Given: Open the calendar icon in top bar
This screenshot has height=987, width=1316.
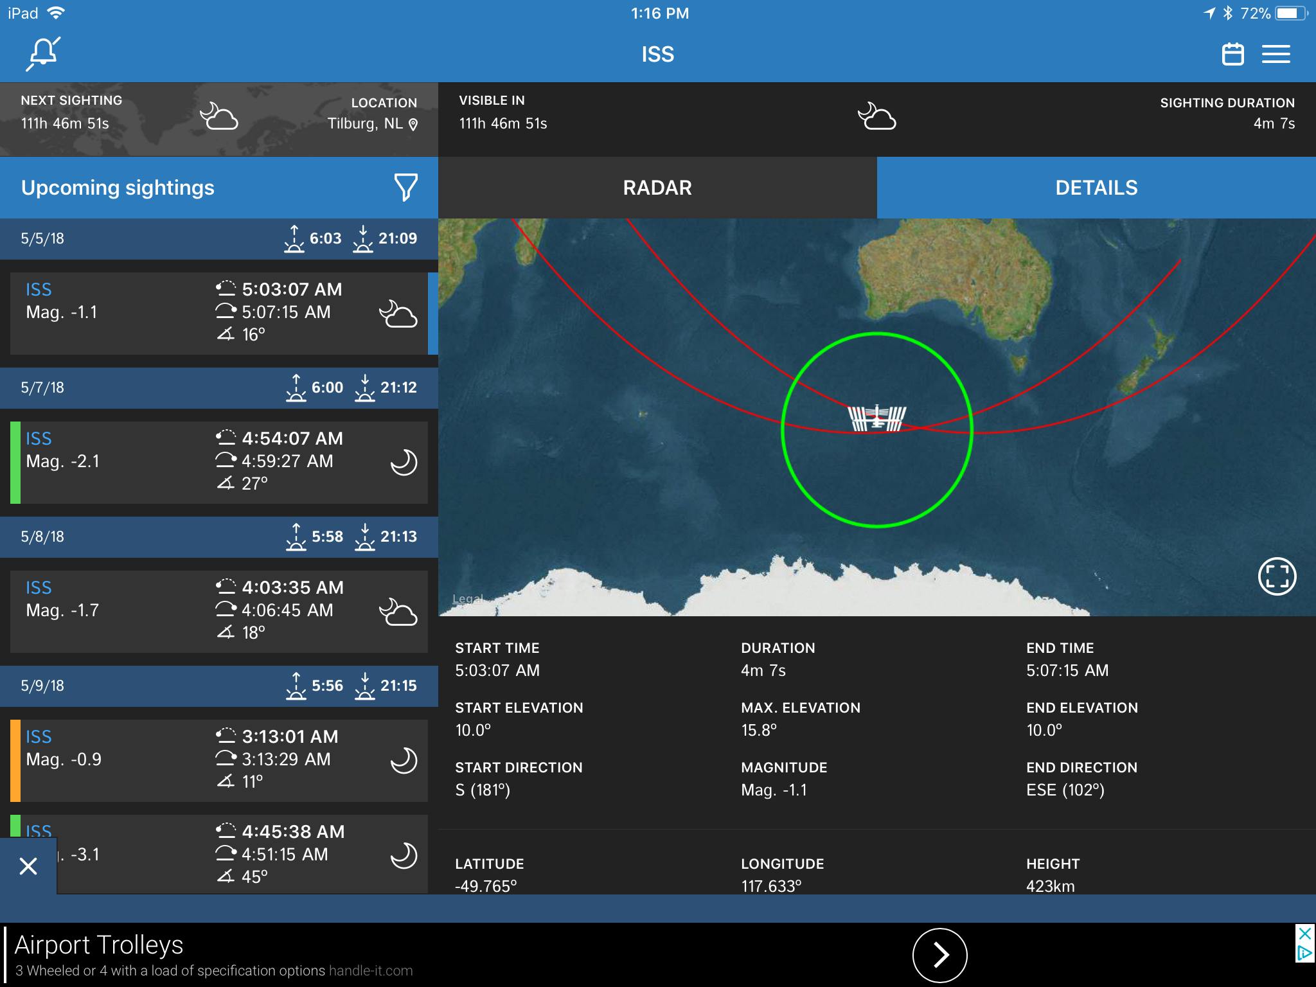Looking at the screenshot, I should tap(1232, 54).
